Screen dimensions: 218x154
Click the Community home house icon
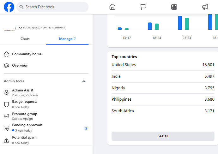pyautogui.click(x=6, y=54)
